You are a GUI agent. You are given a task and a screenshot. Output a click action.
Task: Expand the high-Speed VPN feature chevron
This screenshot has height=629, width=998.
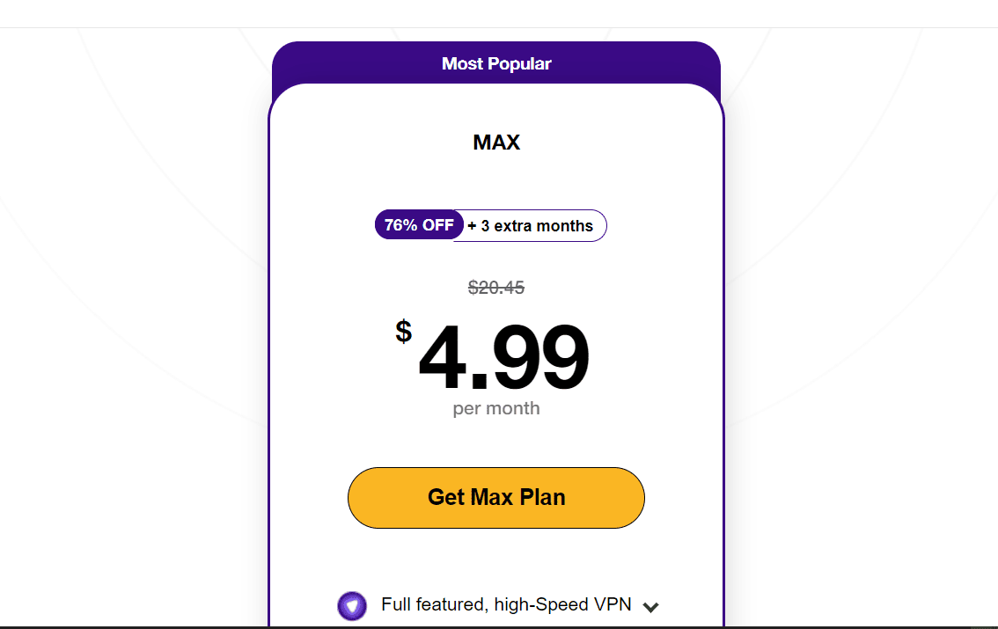pyautogui.click(x=650, y=607)
